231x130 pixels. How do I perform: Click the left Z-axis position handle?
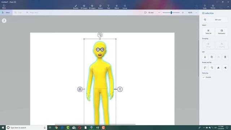(80, 89)
